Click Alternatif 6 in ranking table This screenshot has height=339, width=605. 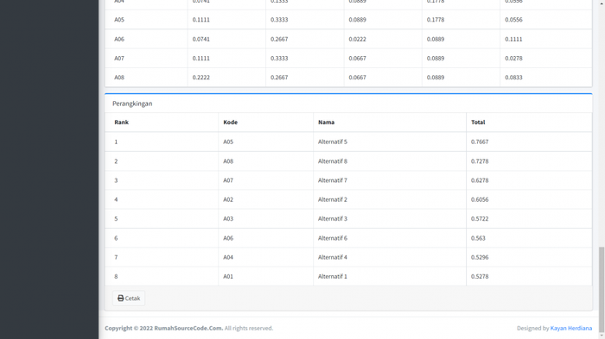point(333,238)
